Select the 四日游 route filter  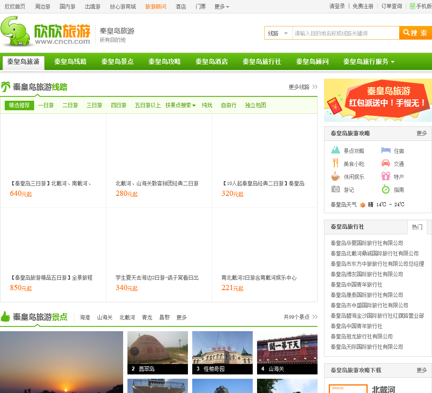pyautogui.click(x=119, y=105)
